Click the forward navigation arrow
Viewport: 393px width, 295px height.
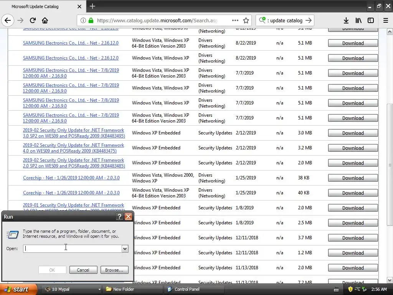coord(20,21)
